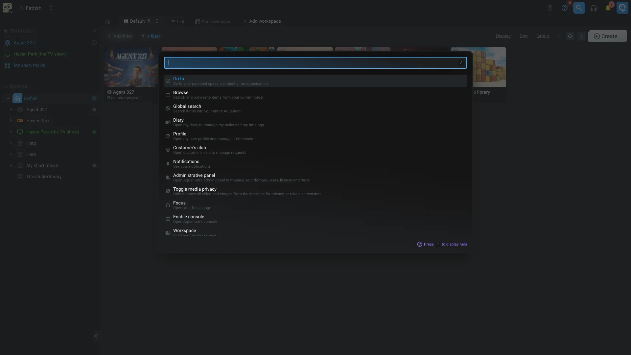Image resolution: width=631 pixels, height=355 pixels.
Task: Click Add workspace
Action: pos(262,21)
